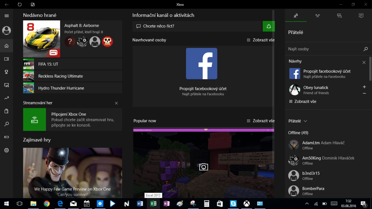Switch to the Activity alerts tab in right panel
Viewport: 372px width, 209px height.
pyautogui.click(x=361, y=16)
